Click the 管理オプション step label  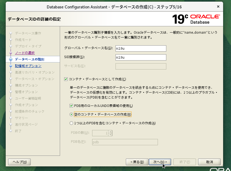pyautogui.click(x=26, y=92)
